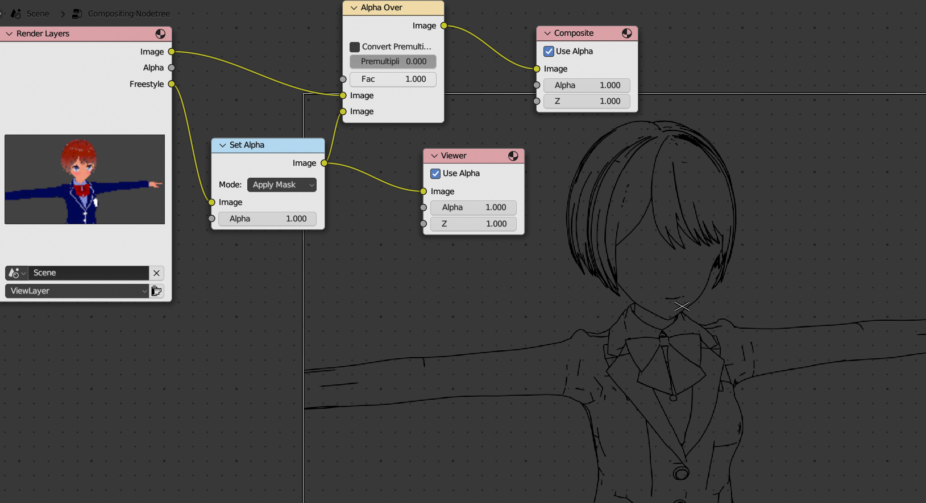Click Viewer Image input socket
The image size is (926, 503).
click(x=423, y=191)
